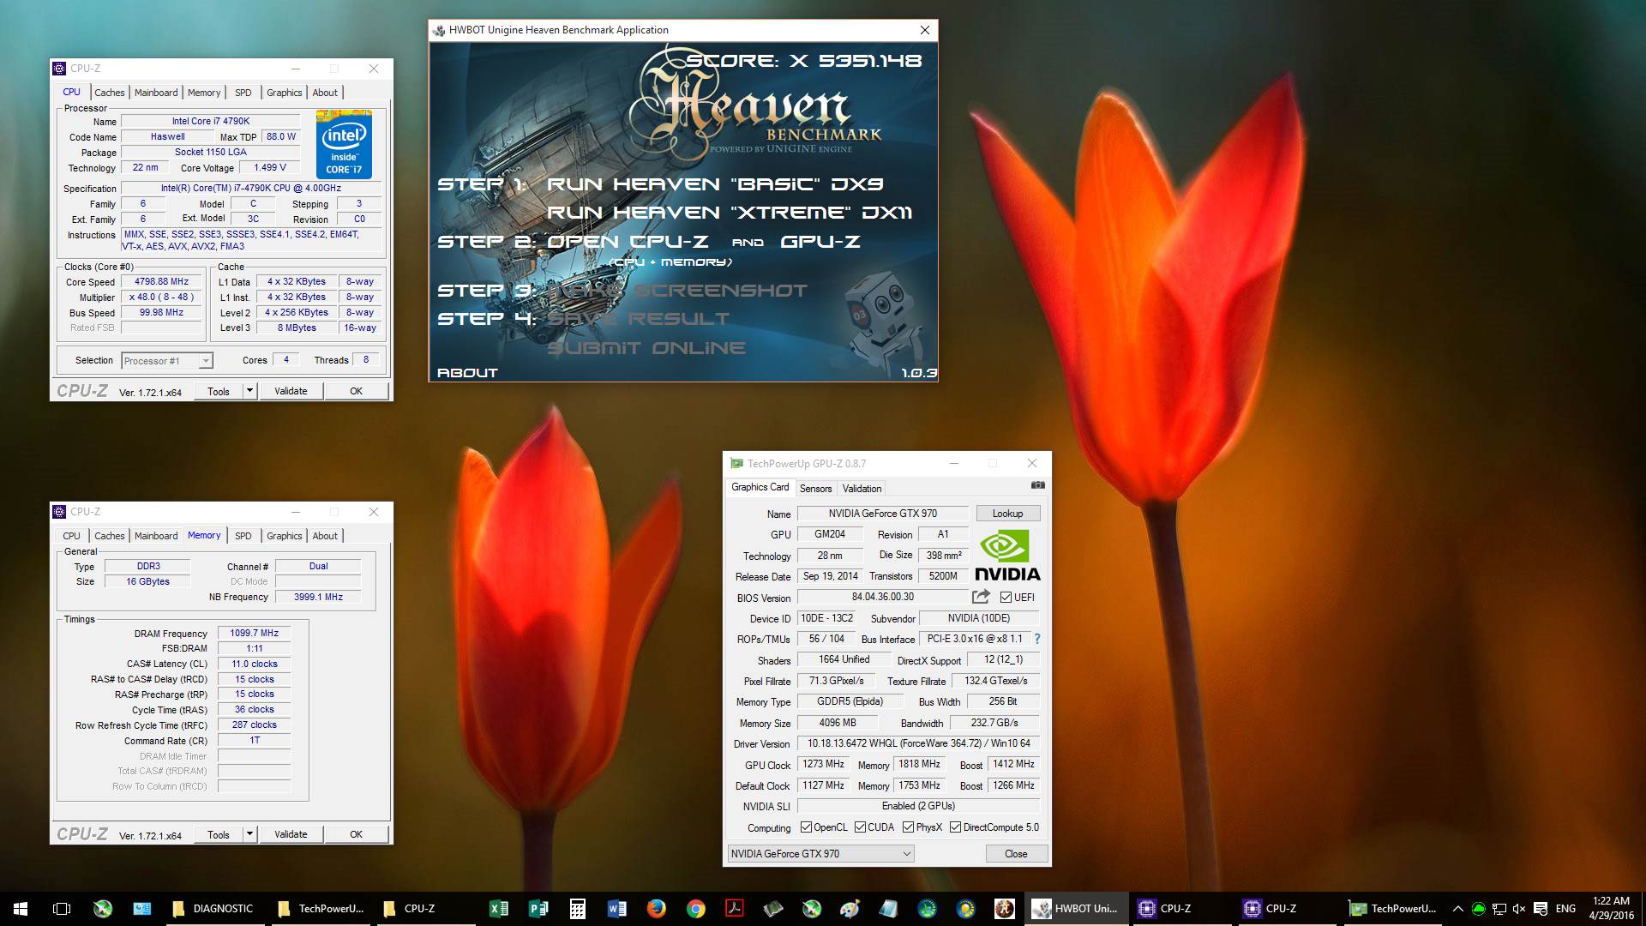Image resolution: width=1646 pixels, height=926 pixels.
Task: Toggle the PhysX checkbox
Action: tap(908, 827)
